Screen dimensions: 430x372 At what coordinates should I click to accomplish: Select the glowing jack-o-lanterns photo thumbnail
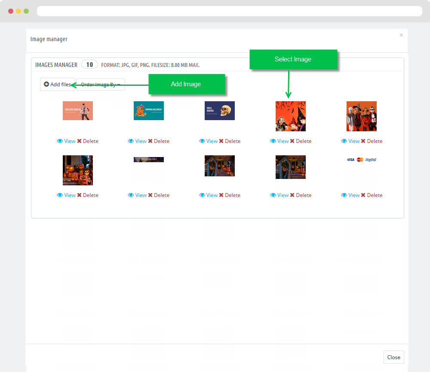[78, 170]
